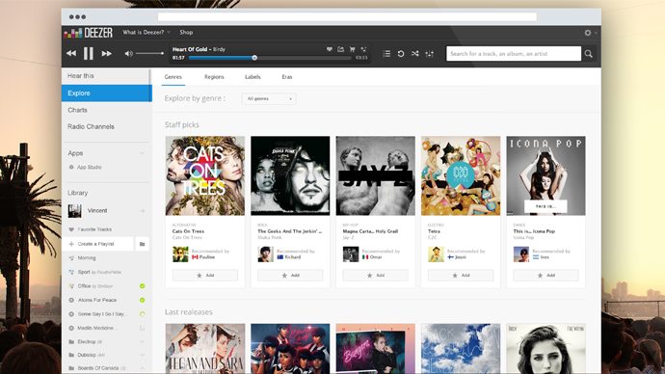Toggle offline sync for Office playlist
This screenshot has height=374, width=665.
tap(142, 286)
